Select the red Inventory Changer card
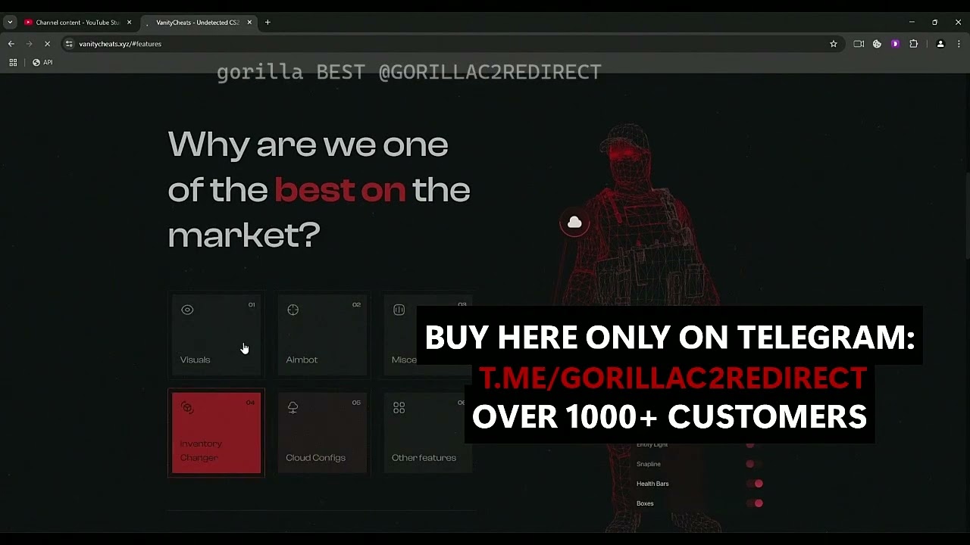The height and width of the screenshot is (545, 970). [x=216, y=433]
